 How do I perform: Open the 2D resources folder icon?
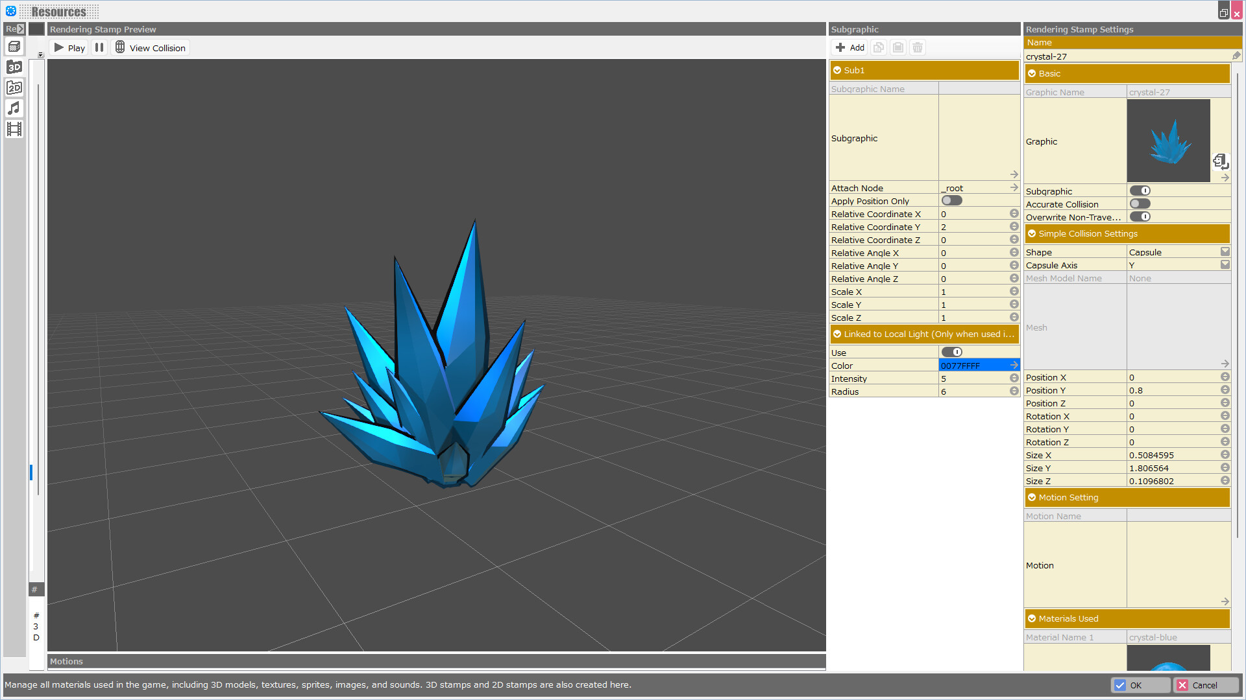[14, 87]
